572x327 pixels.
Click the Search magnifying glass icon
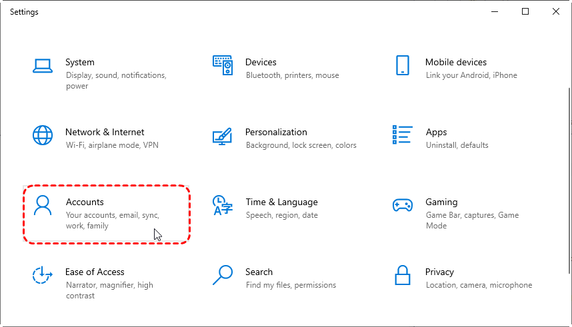pyautogui.click(x=222, y=274)
